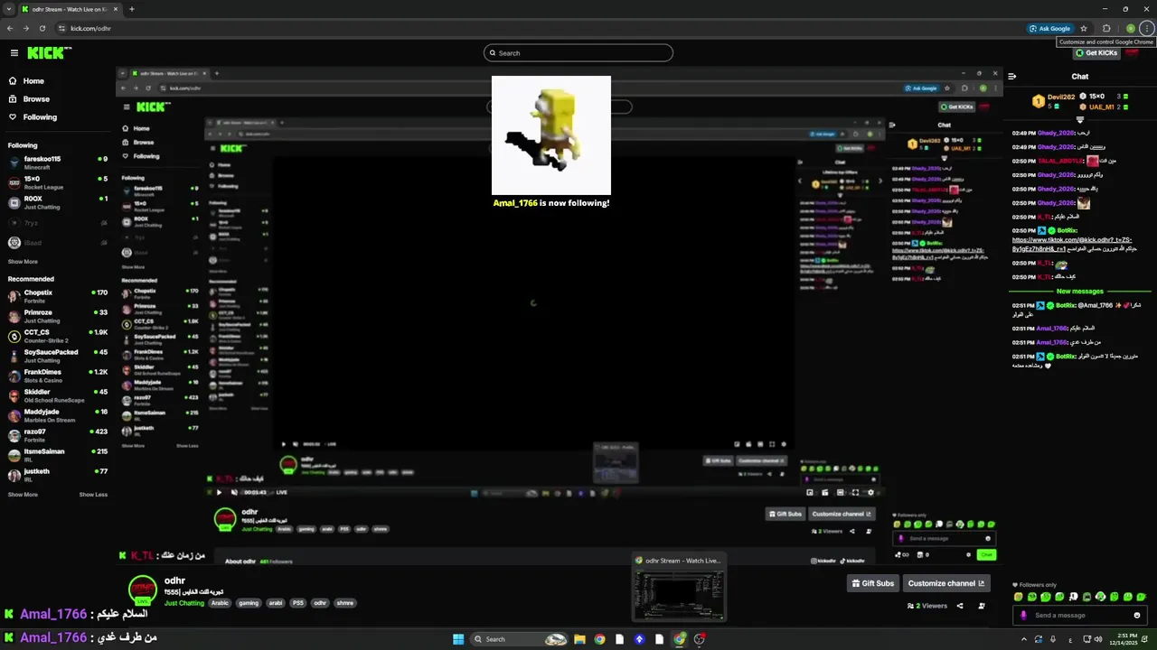Open recommended channel CCT_CS

click(56, 336)
